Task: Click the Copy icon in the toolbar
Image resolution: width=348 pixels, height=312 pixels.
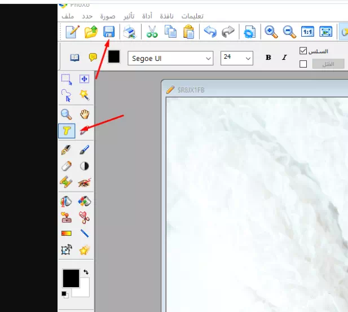Action: click(x=170, y=32)
